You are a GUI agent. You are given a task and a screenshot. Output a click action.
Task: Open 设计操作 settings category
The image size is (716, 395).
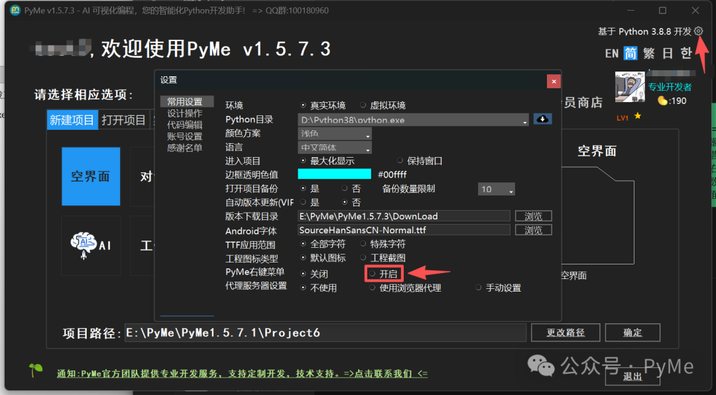click(184, 113)
